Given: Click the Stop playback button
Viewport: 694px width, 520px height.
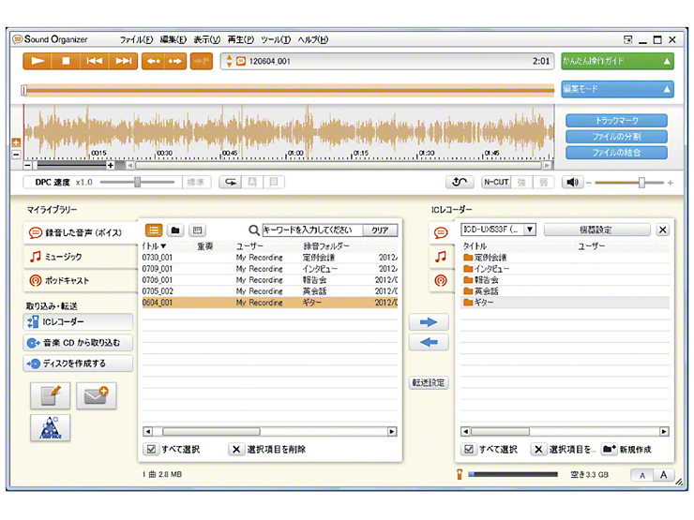Looking at the screenshot, I should 66,61.
